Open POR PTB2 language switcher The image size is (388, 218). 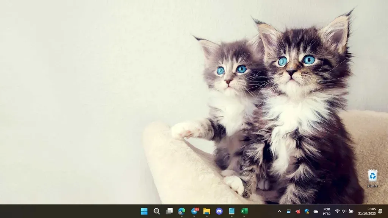click(327, 211)
